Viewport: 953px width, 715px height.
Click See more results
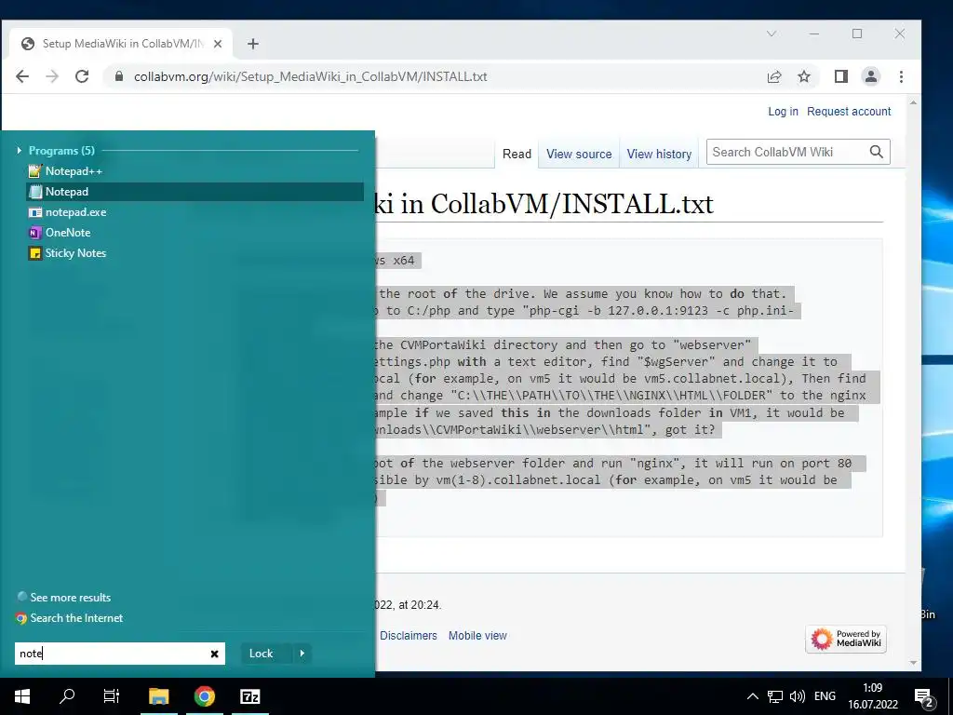point(64,597)
